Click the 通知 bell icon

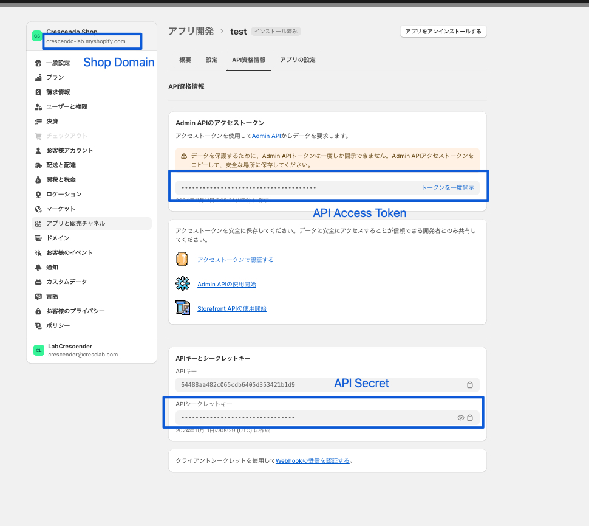click(x=38, y=268)
